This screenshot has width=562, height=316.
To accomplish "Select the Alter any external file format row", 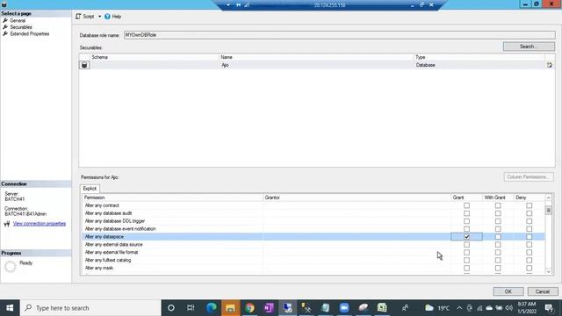I will [x=313, y=252].
